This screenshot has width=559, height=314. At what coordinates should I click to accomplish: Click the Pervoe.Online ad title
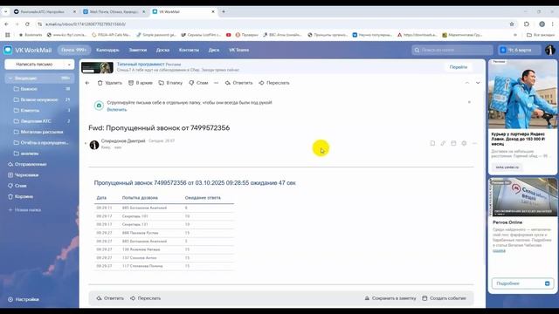(x=507, y=222)
